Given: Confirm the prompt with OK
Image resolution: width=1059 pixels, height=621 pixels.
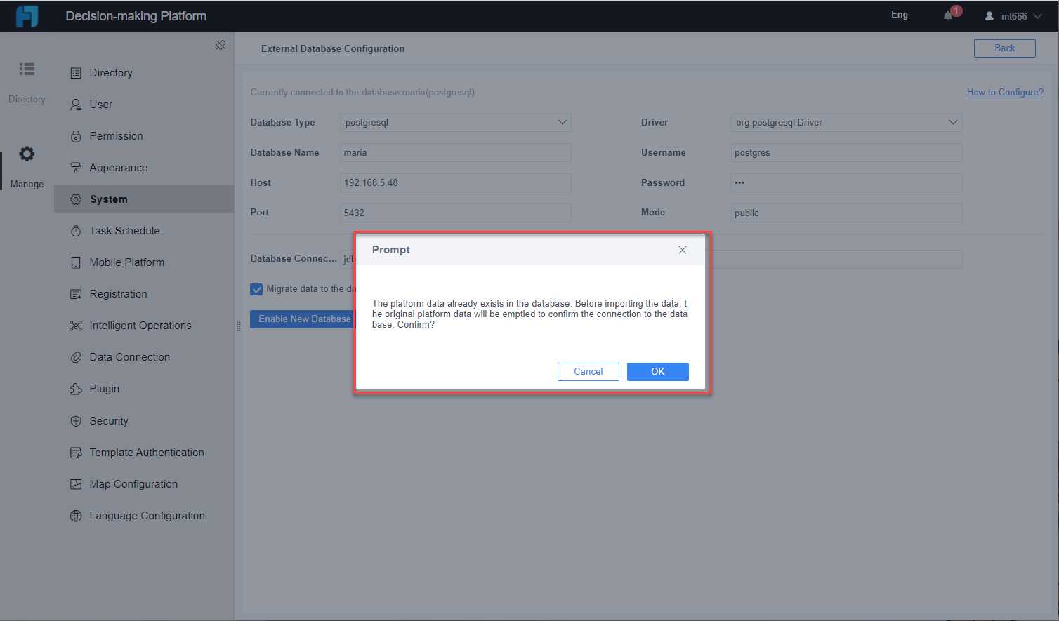Looking at the screenshot, I should click(657, 371).
